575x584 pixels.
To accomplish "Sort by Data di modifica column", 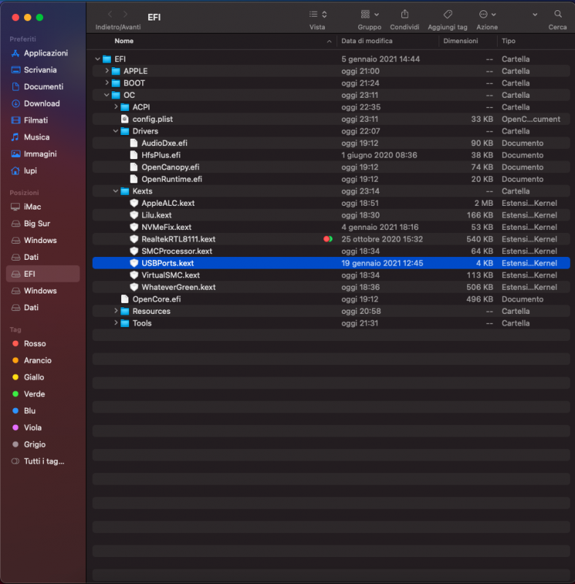I will tap(367, 41).
